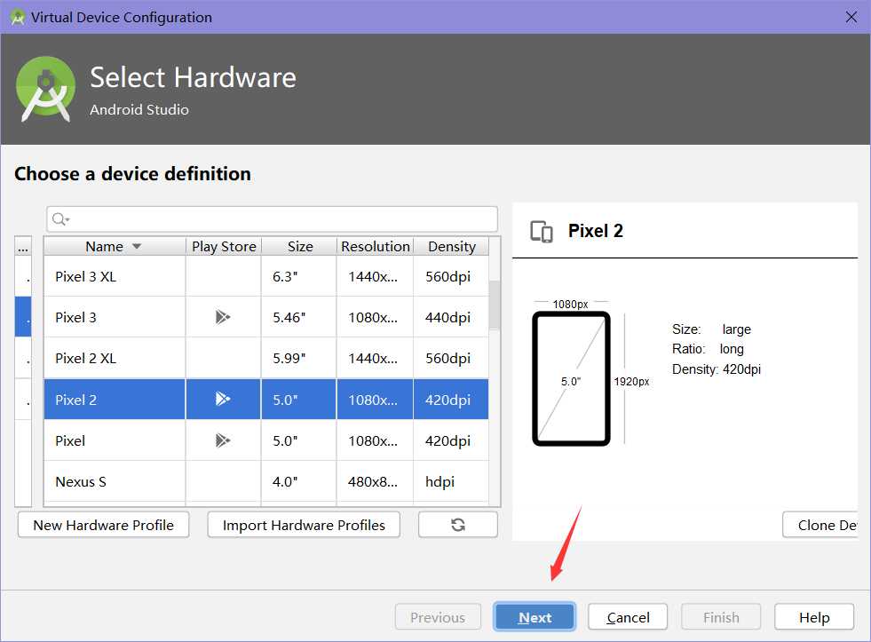Click Pixel 3 XL 1440x... resolution cell
This screenshot has height=642, width=871.
375,276
